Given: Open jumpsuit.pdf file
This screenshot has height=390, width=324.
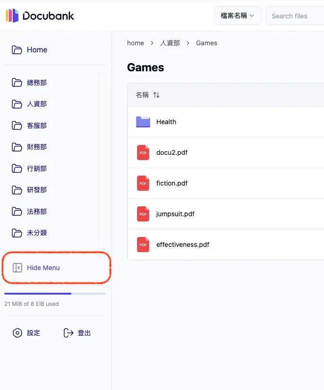Looking at the screenshot, I should pos(175,214).
